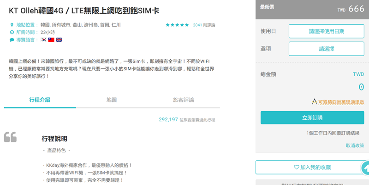Switch to the 地圖 tab
This screenshot has height=185, width=369.
click(x=112, y=100)
